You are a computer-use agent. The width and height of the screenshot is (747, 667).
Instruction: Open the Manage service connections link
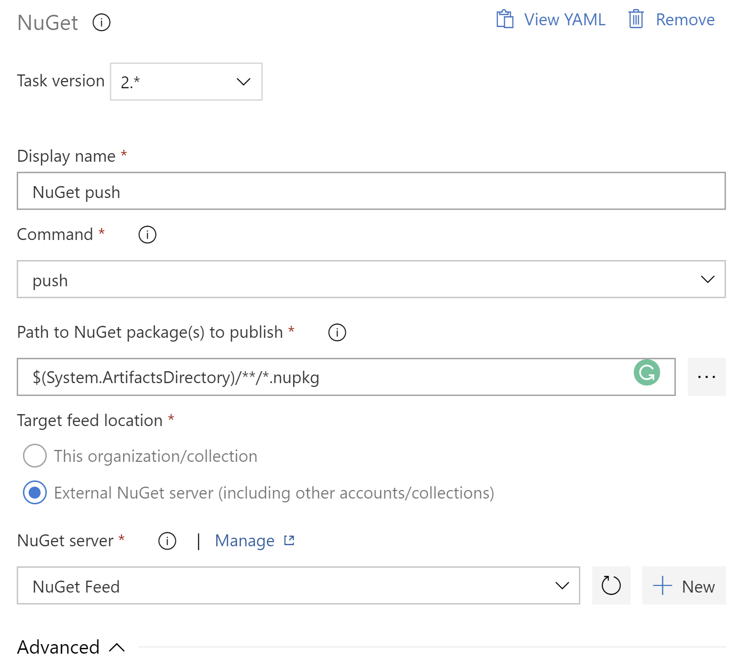click(x=255, y=541)
